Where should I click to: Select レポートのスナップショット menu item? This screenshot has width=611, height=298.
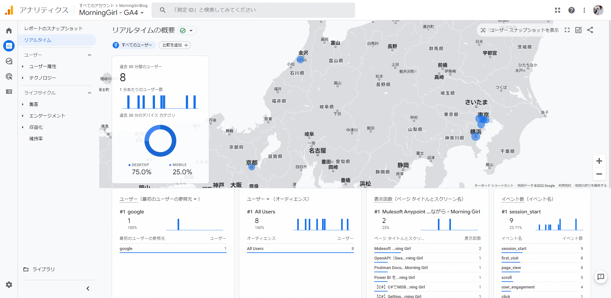click(53, 29)
